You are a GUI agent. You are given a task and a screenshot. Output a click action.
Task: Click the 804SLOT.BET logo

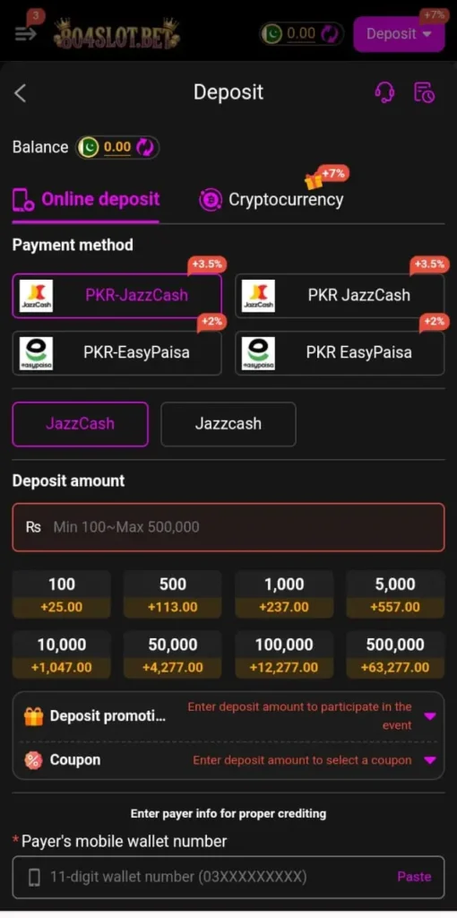coord(117,33)
